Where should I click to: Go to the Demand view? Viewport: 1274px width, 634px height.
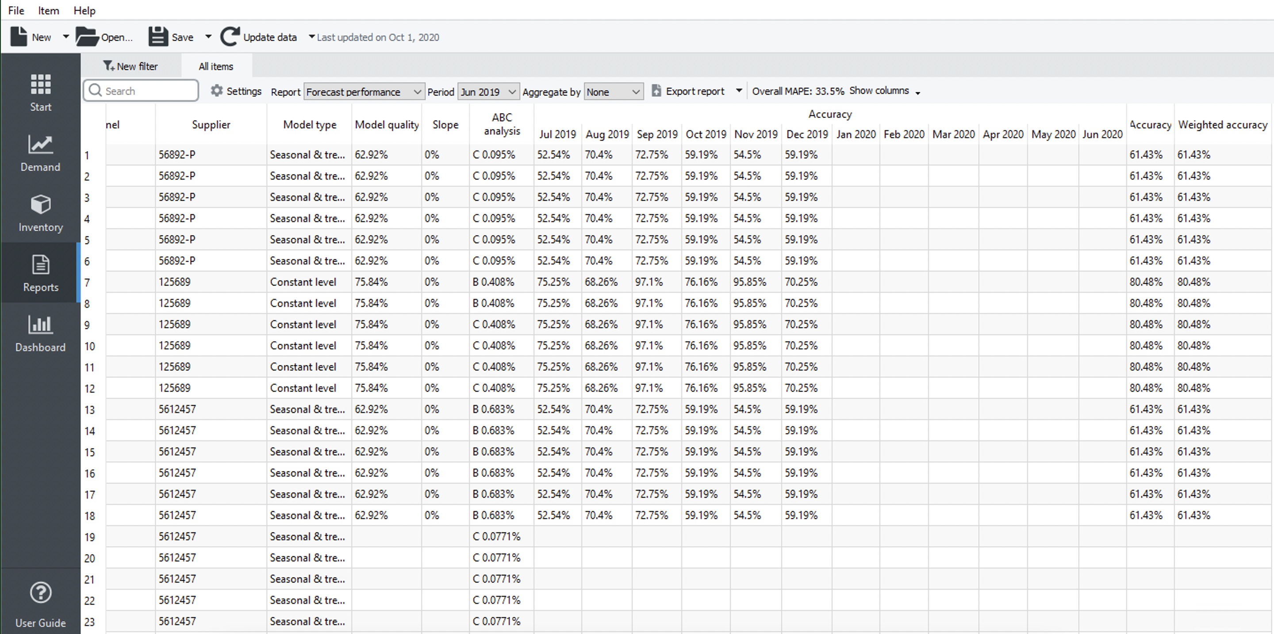click(40, 153)
